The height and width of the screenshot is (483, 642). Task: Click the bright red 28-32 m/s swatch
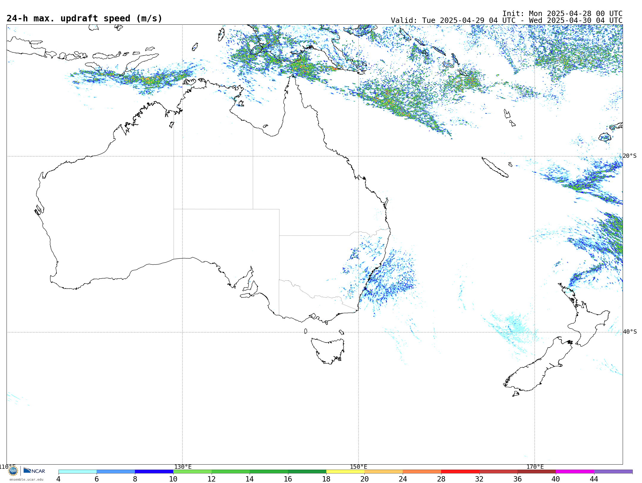(460, 472)
